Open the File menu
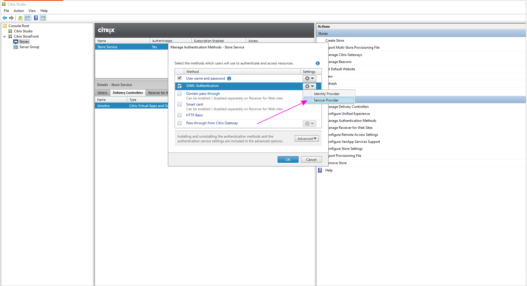 pos(6,11)
